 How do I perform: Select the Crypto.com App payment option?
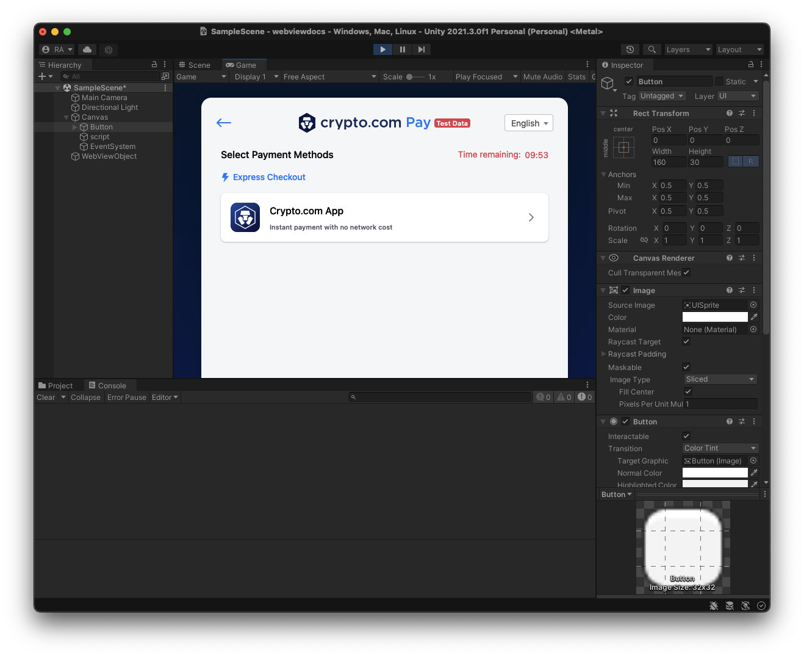pyautogui.click(x=384, y=218)
